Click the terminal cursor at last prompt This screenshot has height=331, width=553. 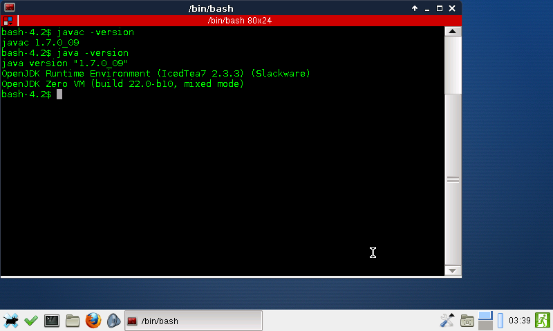(59, 94)
